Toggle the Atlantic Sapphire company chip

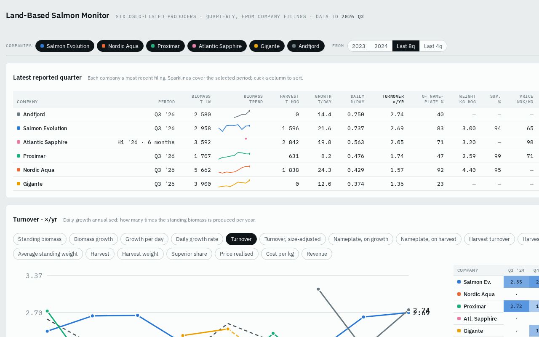(x=217, y=46)
